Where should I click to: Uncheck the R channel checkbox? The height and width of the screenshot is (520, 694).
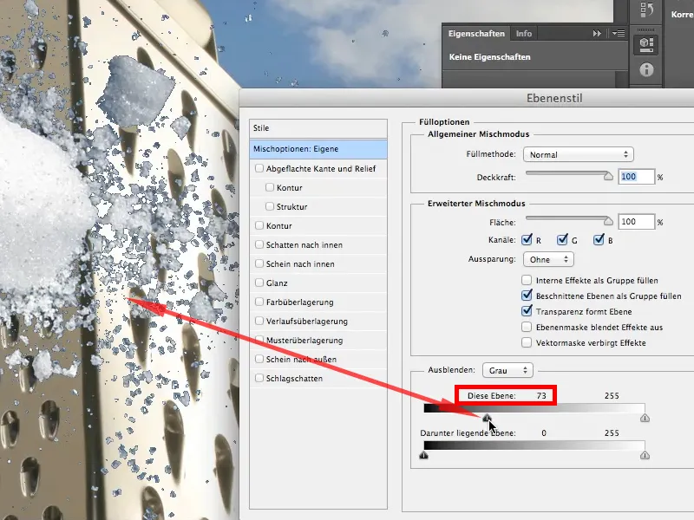click(x=527, y=240)
